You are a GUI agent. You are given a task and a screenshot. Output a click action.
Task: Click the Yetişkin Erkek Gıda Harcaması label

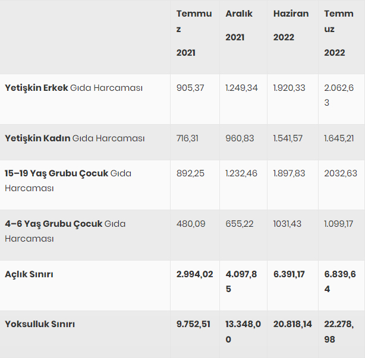coord(74,88)
